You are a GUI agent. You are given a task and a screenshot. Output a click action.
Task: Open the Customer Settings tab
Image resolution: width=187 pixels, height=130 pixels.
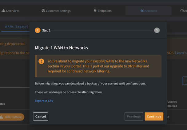tap(56, 11)
